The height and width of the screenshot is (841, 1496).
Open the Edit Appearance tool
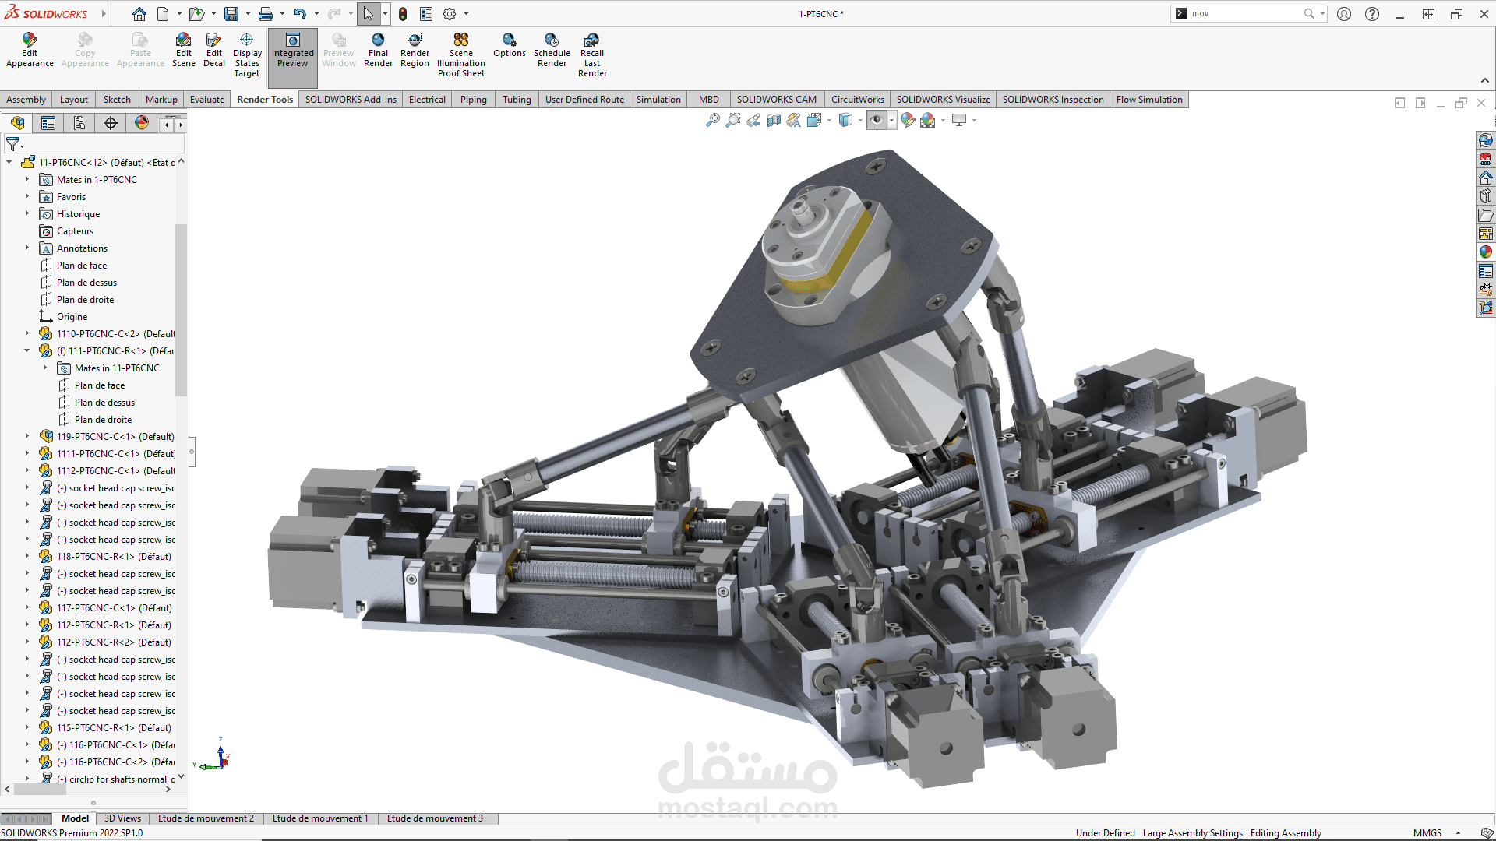(x=29, y=51)
